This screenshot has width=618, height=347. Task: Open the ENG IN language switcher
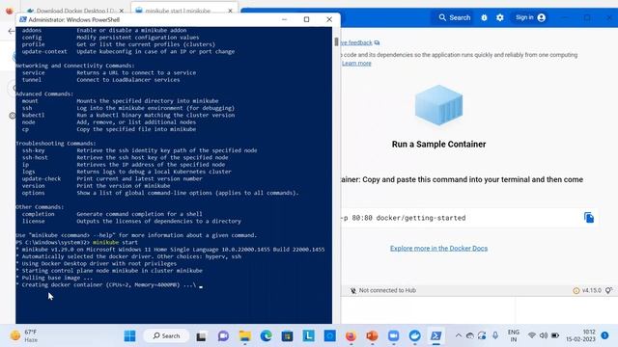(514, 335)
